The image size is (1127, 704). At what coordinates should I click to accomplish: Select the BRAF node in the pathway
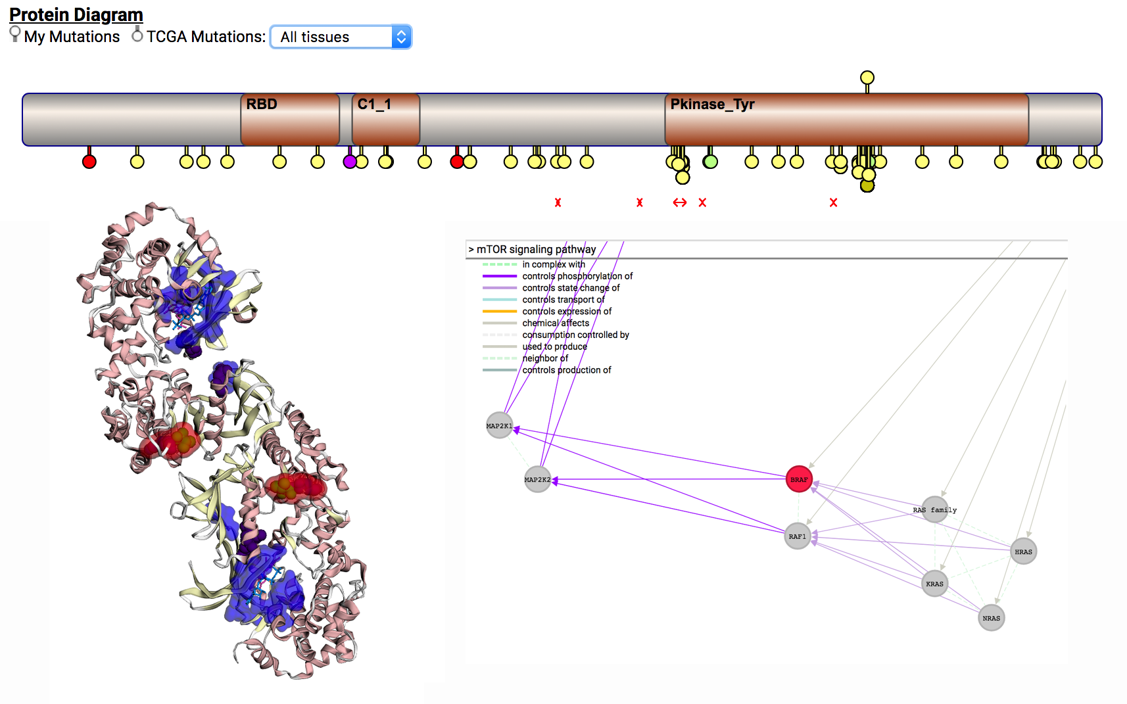coord(799,480)
